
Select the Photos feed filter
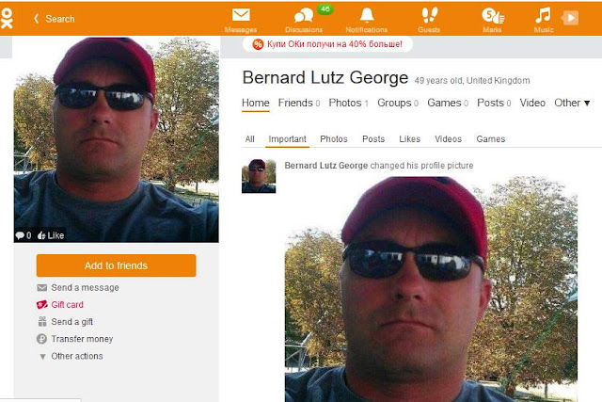(334, 139)
